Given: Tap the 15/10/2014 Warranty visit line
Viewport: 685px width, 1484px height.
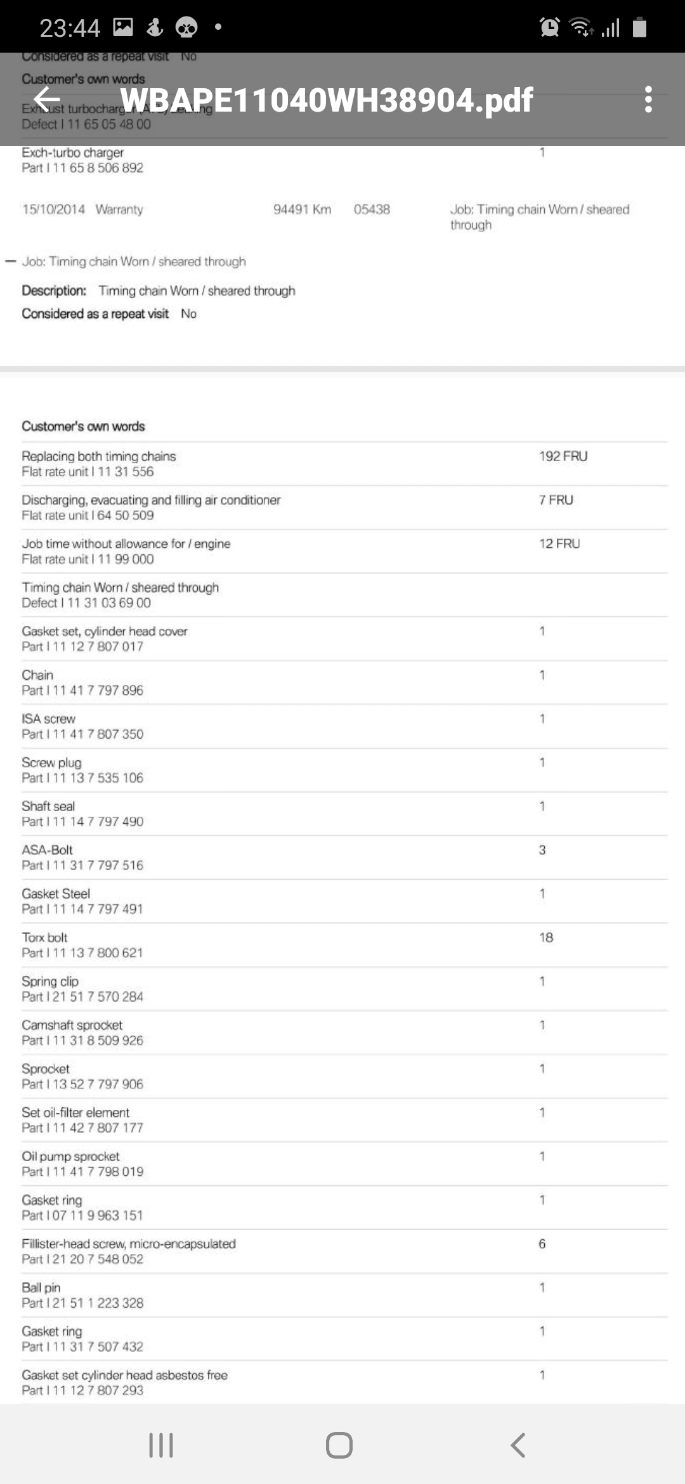Looking at the screenshot, I should point(342,210).
